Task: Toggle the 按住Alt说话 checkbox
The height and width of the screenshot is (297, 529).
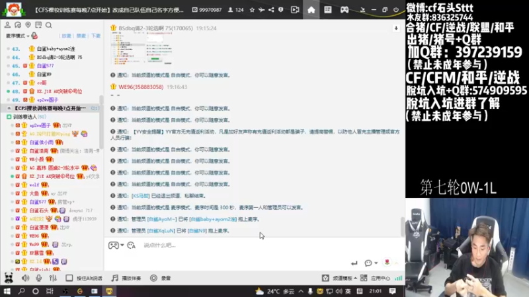Action: pyautogui.click(x=69, y=278)
